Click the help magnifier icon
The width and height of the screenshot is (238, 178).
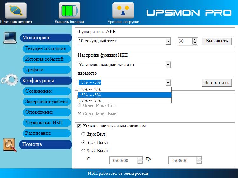10,145
